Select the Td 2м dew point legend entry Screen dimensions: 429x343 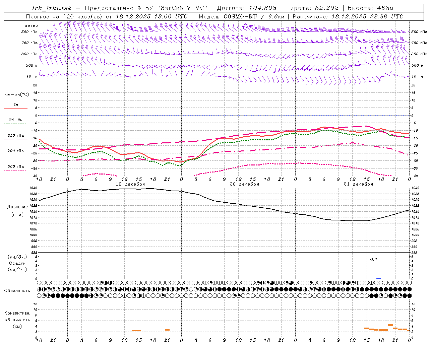[x=15, y=120]
